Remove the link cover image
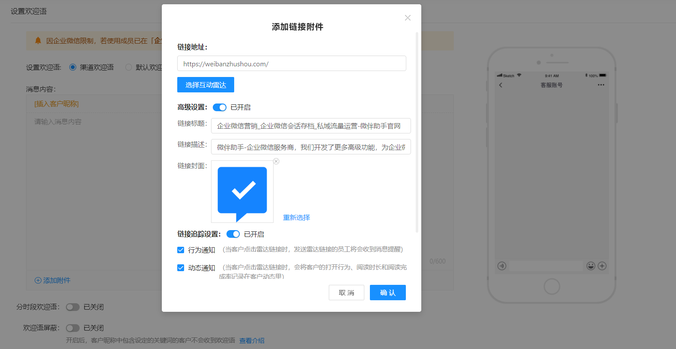 pyautogui.click(x=276, y=161)
